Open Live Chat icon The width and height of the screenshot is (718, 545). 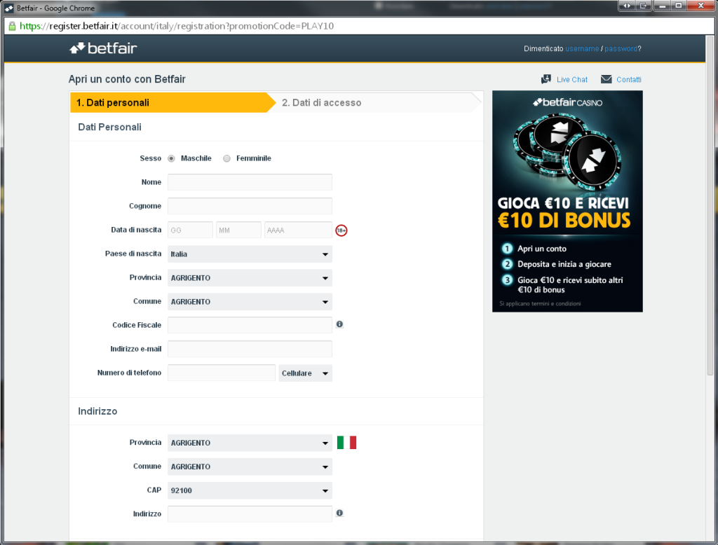pyautogui.click(x=546, y=79)
